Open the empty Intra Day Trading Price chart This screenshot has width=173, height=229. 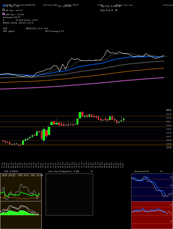[x=69, y=194]
